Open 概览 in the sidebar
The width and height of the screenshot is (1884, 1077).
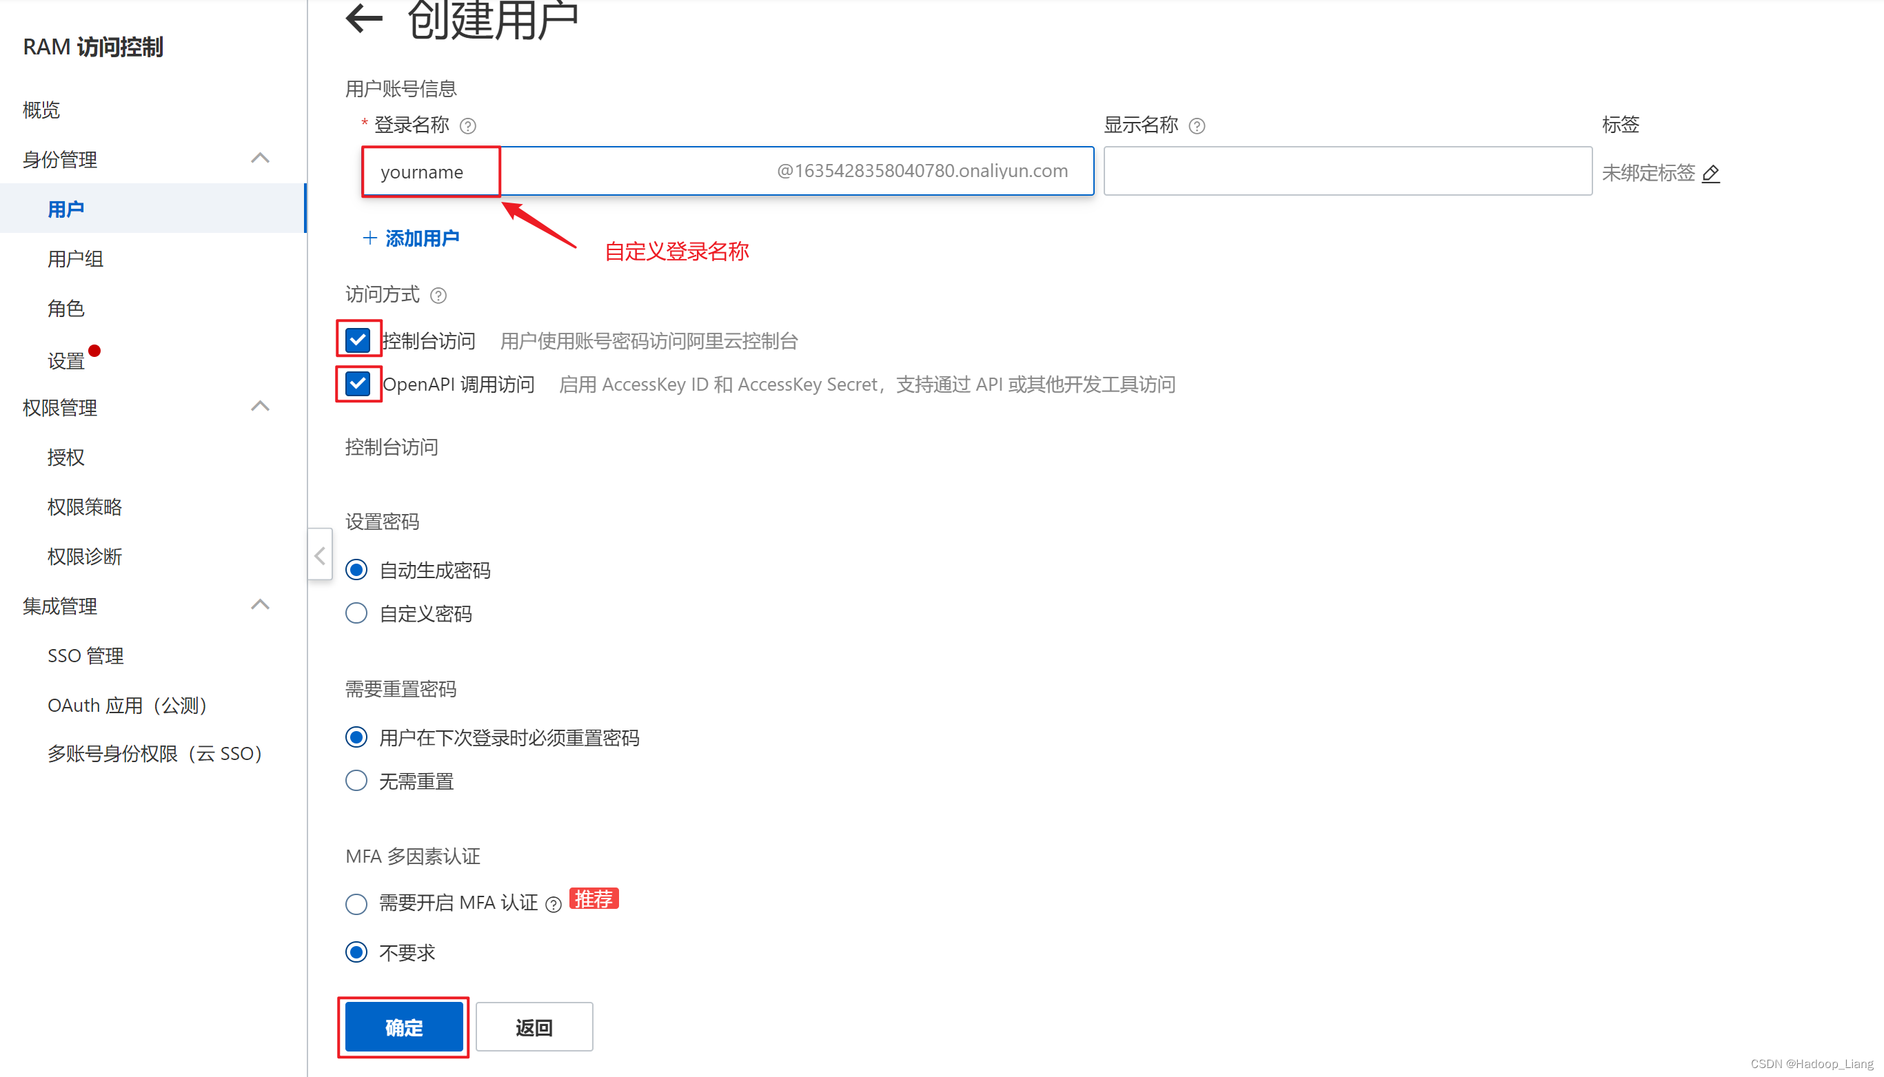(41, 110)
